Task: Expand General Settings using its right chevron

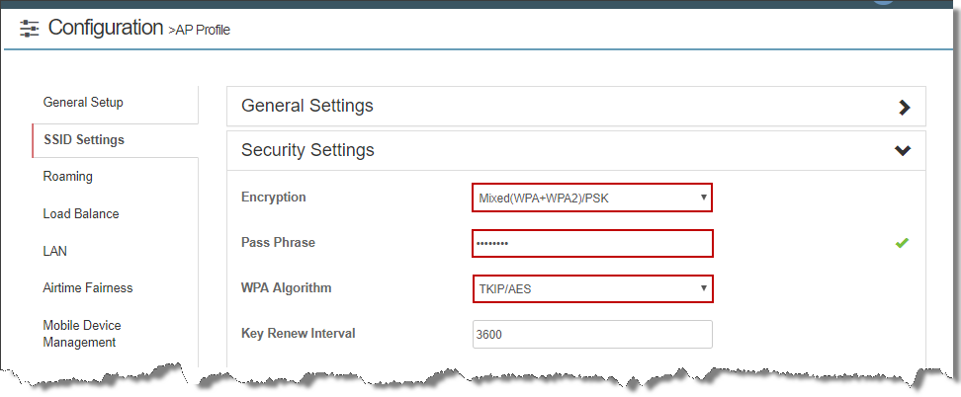Action: pos(904,108)
